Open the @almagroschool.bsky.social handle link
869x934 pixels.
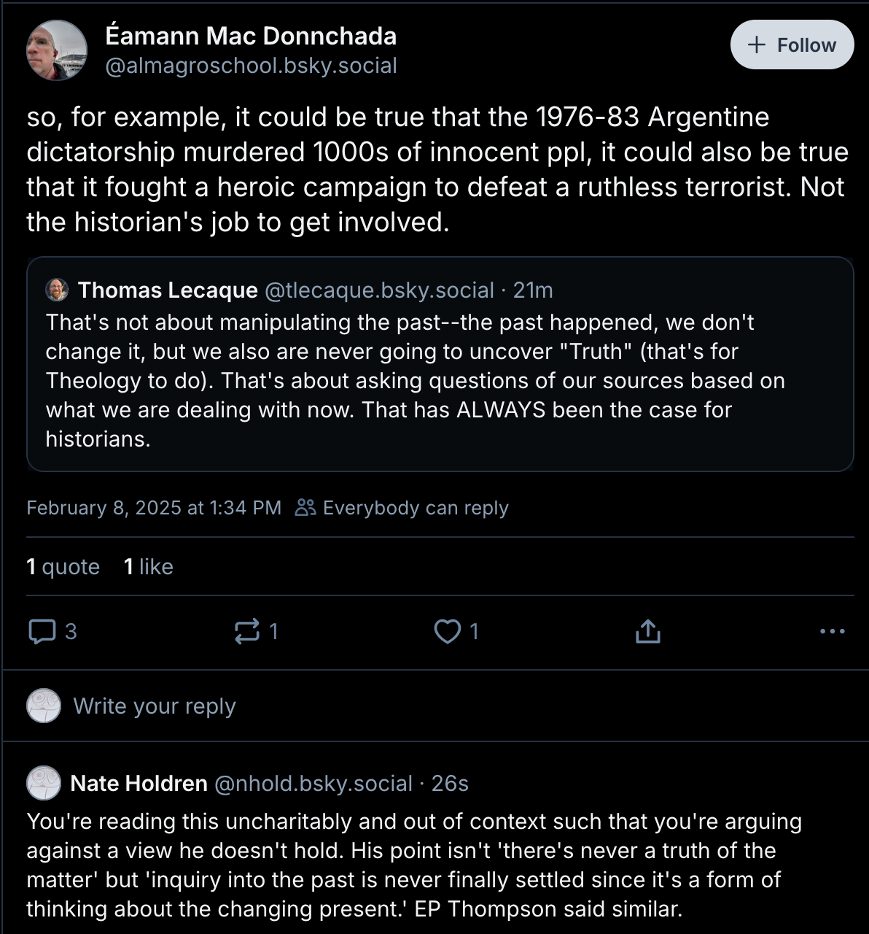(x=251, y=66)
